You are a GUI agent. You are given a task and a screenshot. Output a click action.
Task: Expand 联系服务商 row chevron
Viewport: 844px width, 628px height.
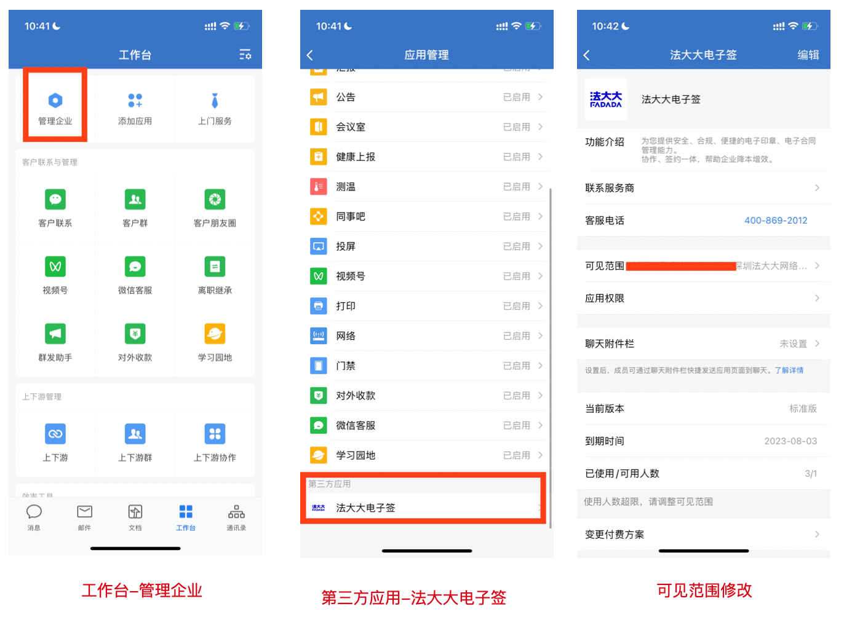[x=817, y=187]
